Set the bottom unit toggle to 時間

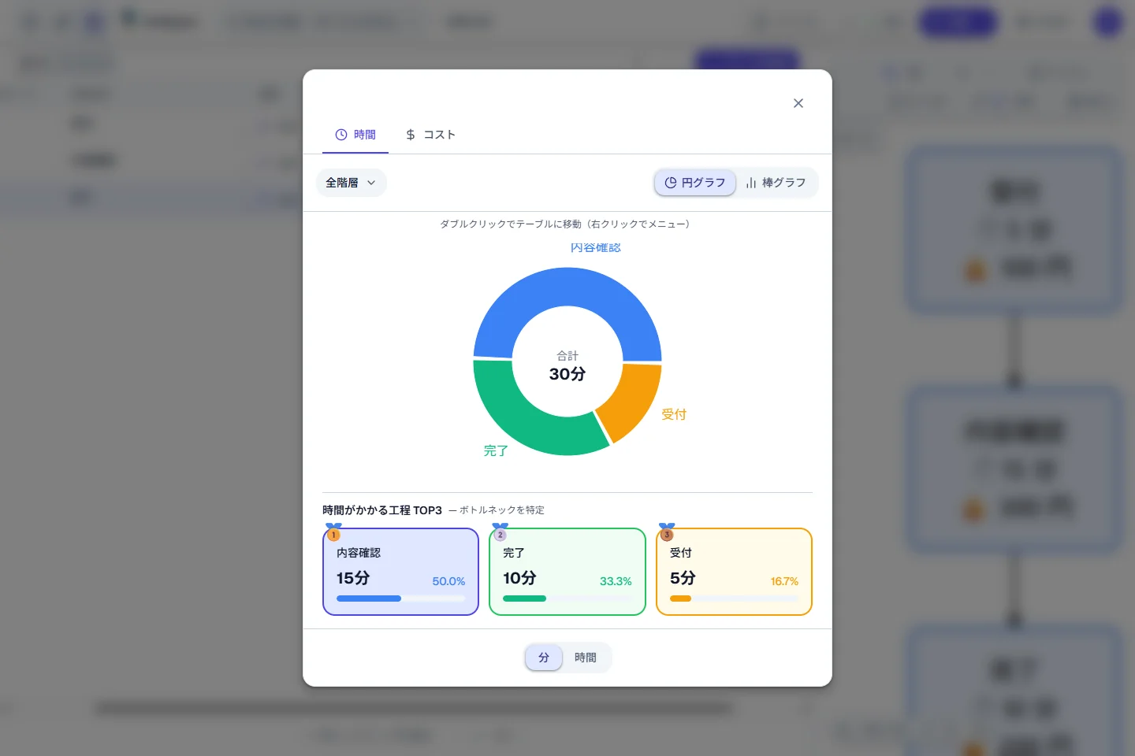(x=586, y=658)
